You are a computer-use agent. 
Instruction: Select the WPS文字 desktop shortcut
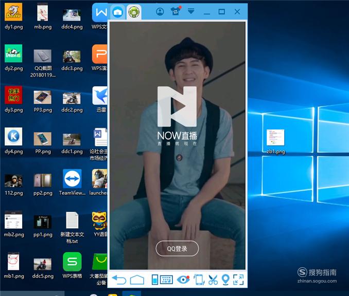(x=100, y=16)
